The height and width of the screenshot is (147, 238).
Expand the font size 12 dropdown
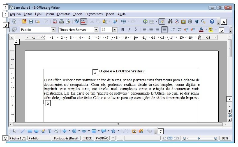pos(115,30)
